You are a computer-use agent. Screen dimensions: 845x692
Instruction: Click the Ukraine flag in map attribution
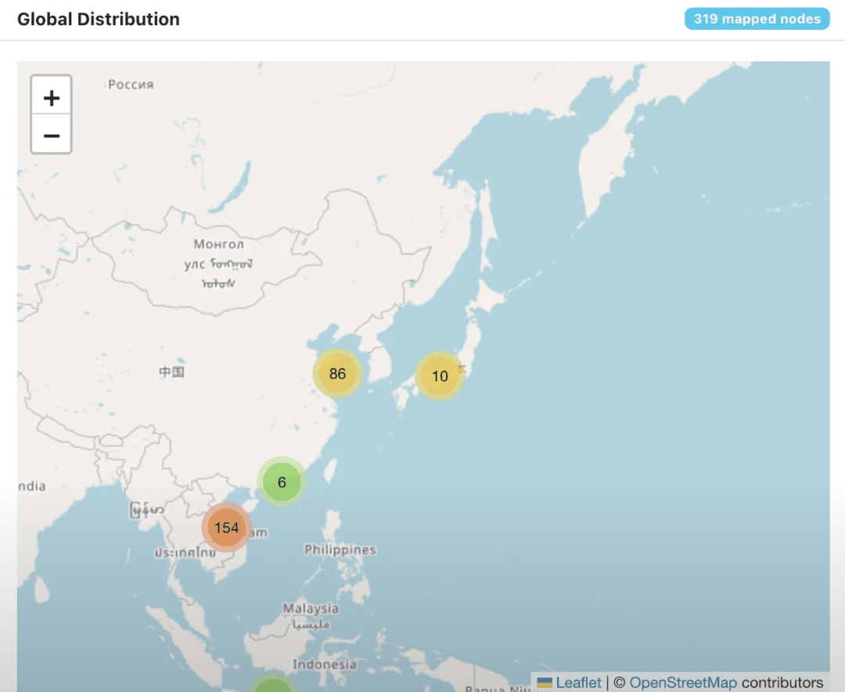coord(545,683)
